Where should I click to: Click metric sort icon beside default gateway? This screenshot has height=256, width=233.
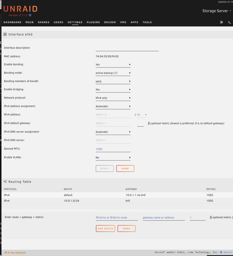tap(149, 123)
